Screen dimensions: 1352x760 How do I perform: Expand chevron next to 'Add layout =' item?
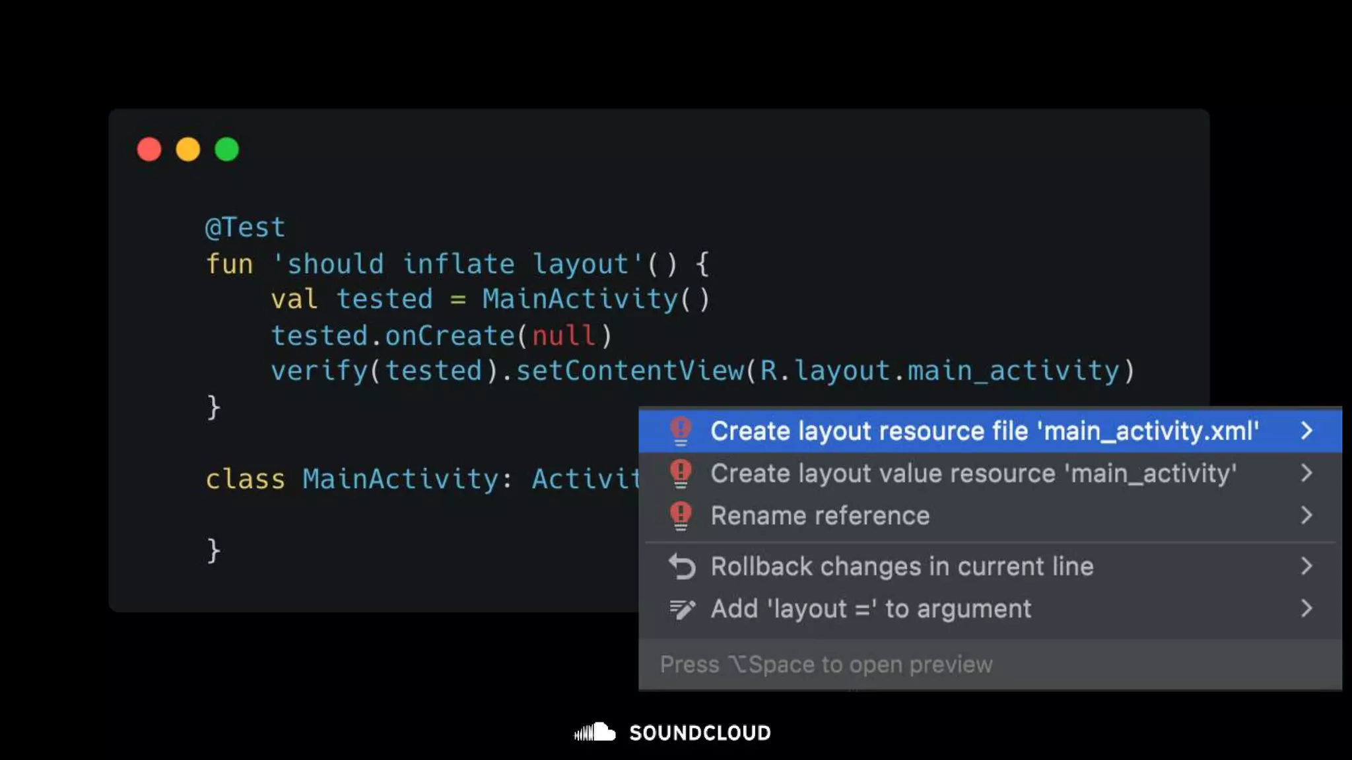point(1306,608)
